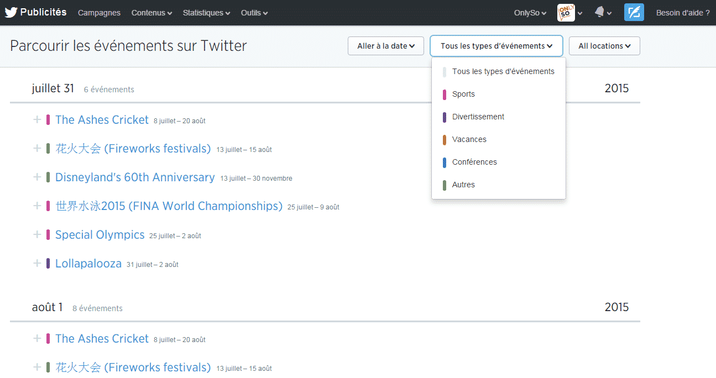Expand The Ashes Cricket under août 1
Viewport: 716px width, 378px height.
coord(37,338)
